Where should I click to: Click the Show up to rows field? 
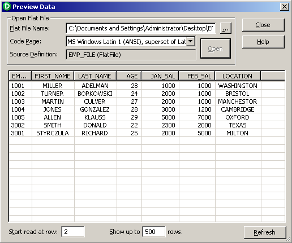coord(154,232)
